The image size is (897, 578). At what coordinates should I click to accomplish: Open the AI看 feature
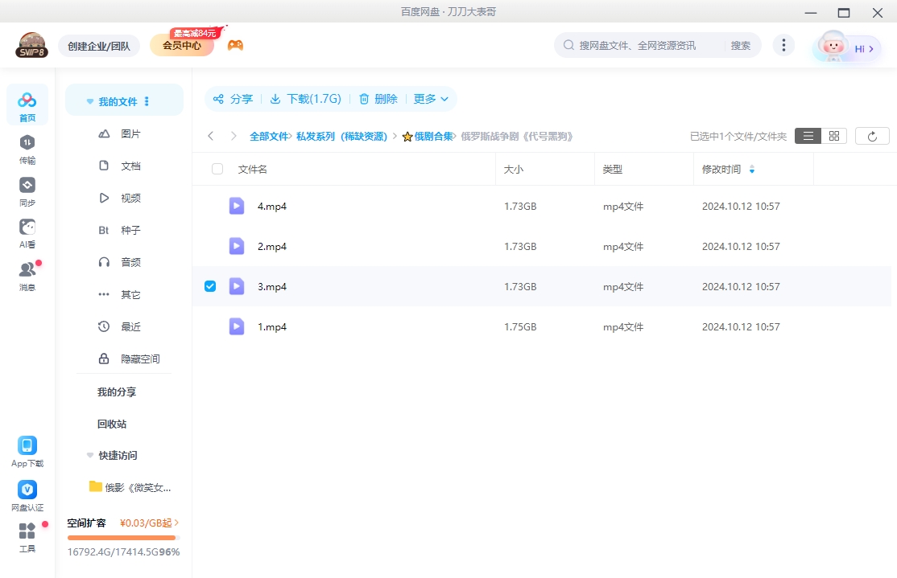[x=27, y=233]
